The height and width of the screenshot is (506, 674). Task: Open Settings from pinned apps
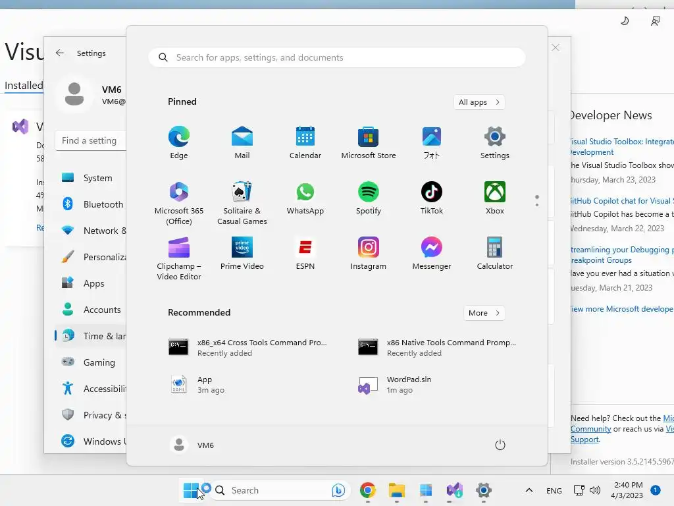(495, 142)
